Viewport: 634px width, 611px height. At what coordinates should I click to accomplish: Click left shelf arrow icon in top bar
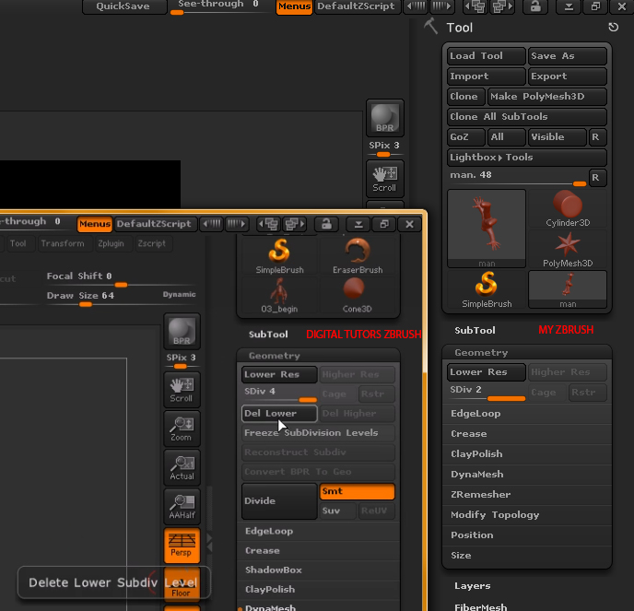416,6
